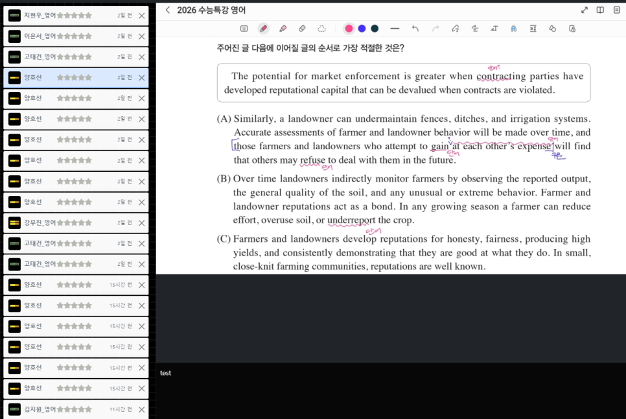Click the redo arrow

(435, 29)
